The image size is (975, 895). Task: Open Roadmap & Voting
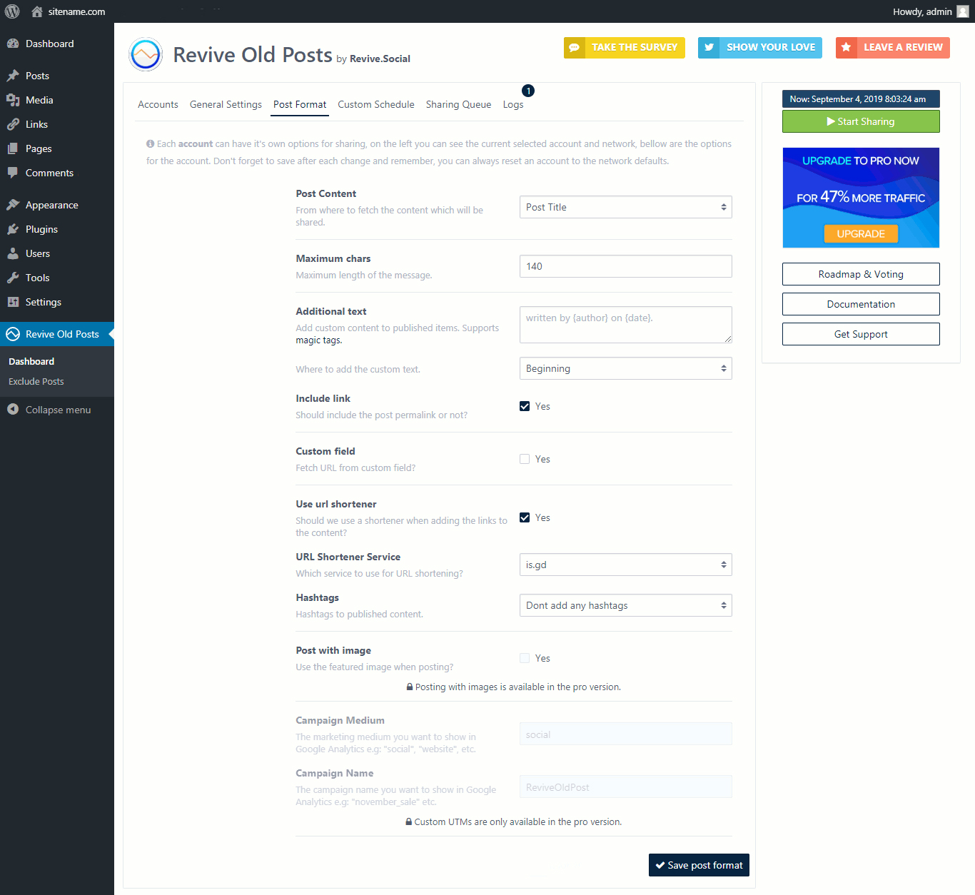click(x=861, y=274)
